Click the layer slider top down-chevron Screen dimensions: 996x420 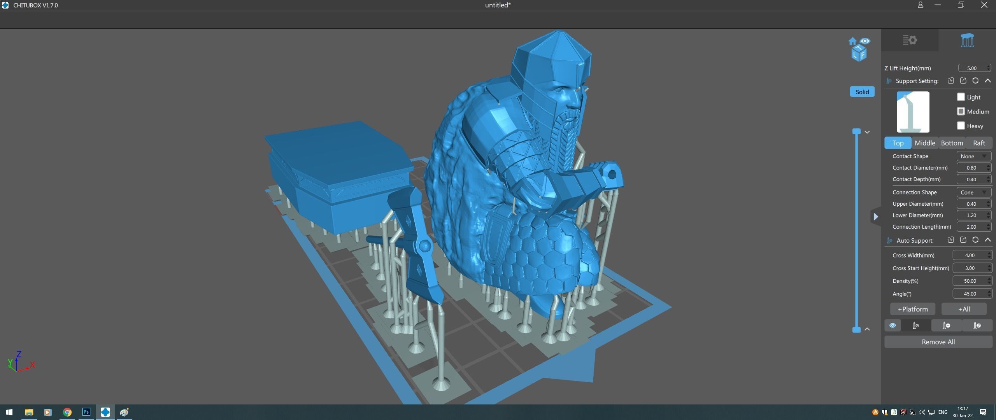tap(867, 132)
